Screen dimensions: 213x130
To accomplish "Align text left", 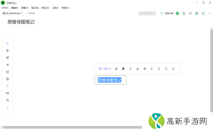I will tap(152, 69).
